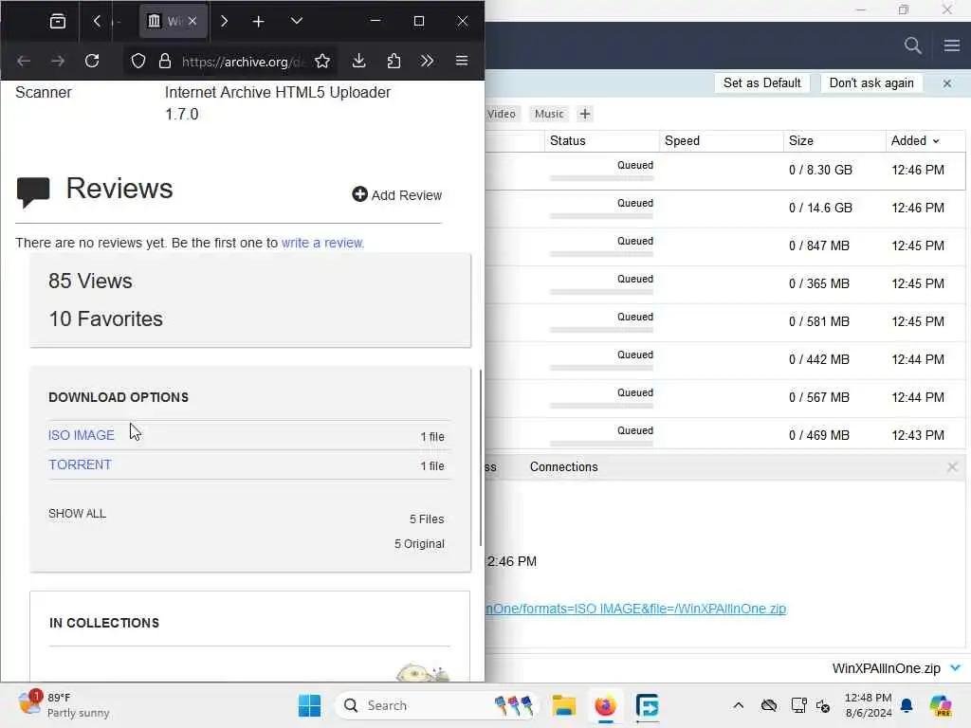The width and height of the screenshot is (971, 728).
Task: Show hidden system tray icons
Action: coord(738,705)
